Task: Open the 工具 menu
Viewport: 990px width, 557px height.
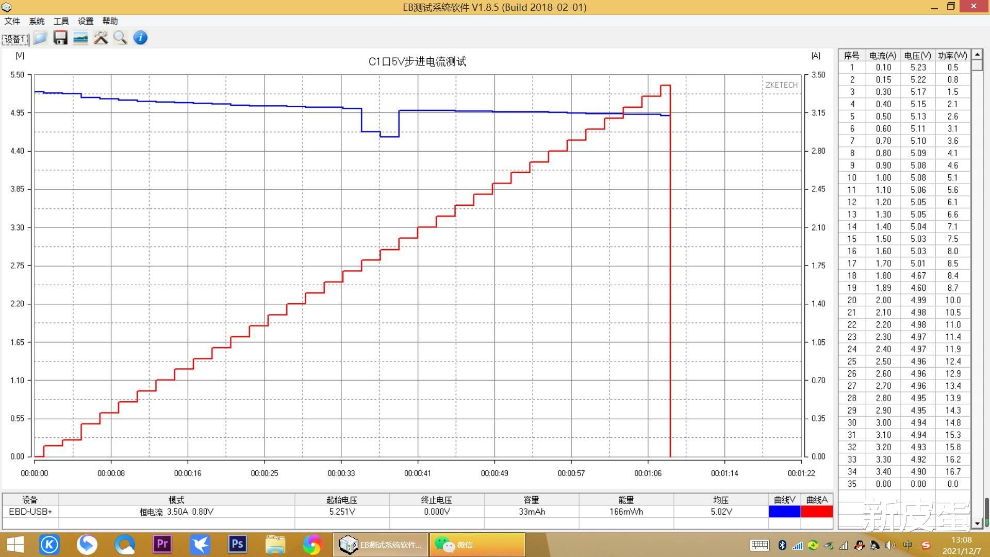Action: tap(61, 21)
